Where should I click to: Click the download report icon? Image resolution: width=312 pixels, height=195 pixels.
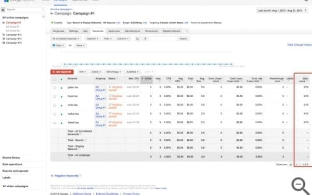145,38
